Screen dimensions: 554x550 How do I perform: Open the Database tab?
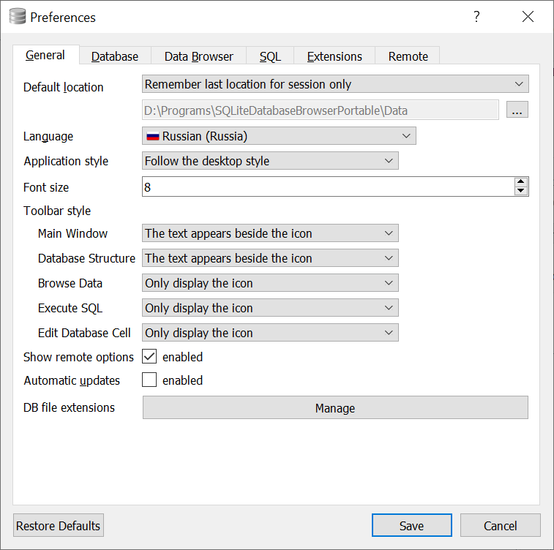point(115,56)
